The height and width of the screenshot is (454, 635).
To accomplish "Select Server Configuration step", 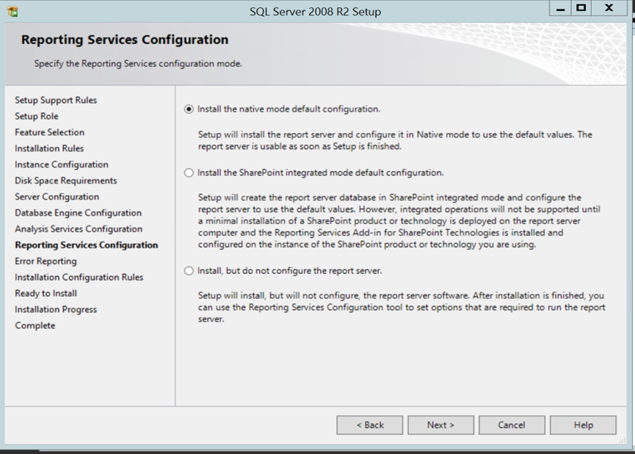I will (57, 197).
